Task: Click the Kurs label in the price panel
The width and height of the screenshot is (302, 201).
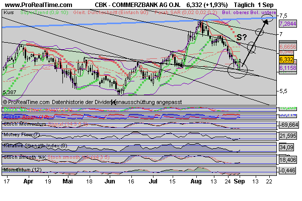Action: (x=9, y=13)
